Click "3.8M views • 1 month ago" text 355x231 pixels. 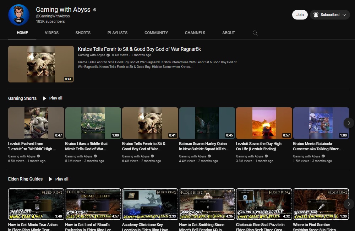pyautogui.click(x=255, y=161)
